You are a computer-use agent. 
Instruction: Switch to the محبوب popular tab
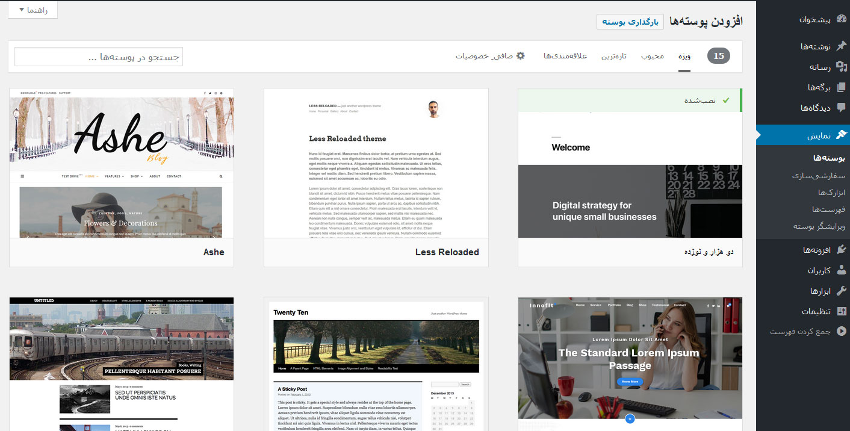point(653,56)
